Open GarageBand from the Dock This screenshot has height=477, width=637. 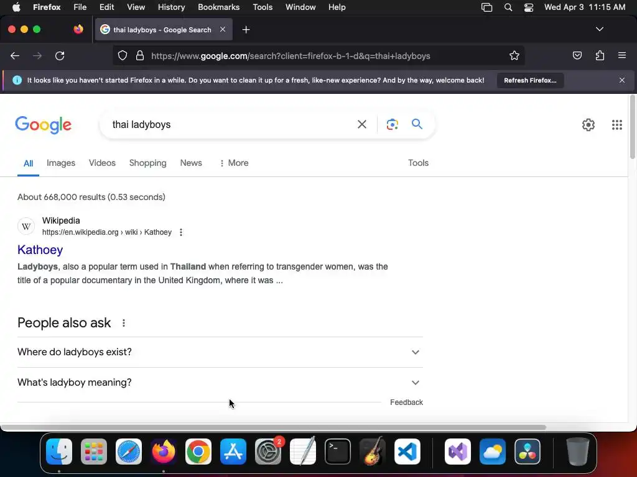click(x=373, y=452)
